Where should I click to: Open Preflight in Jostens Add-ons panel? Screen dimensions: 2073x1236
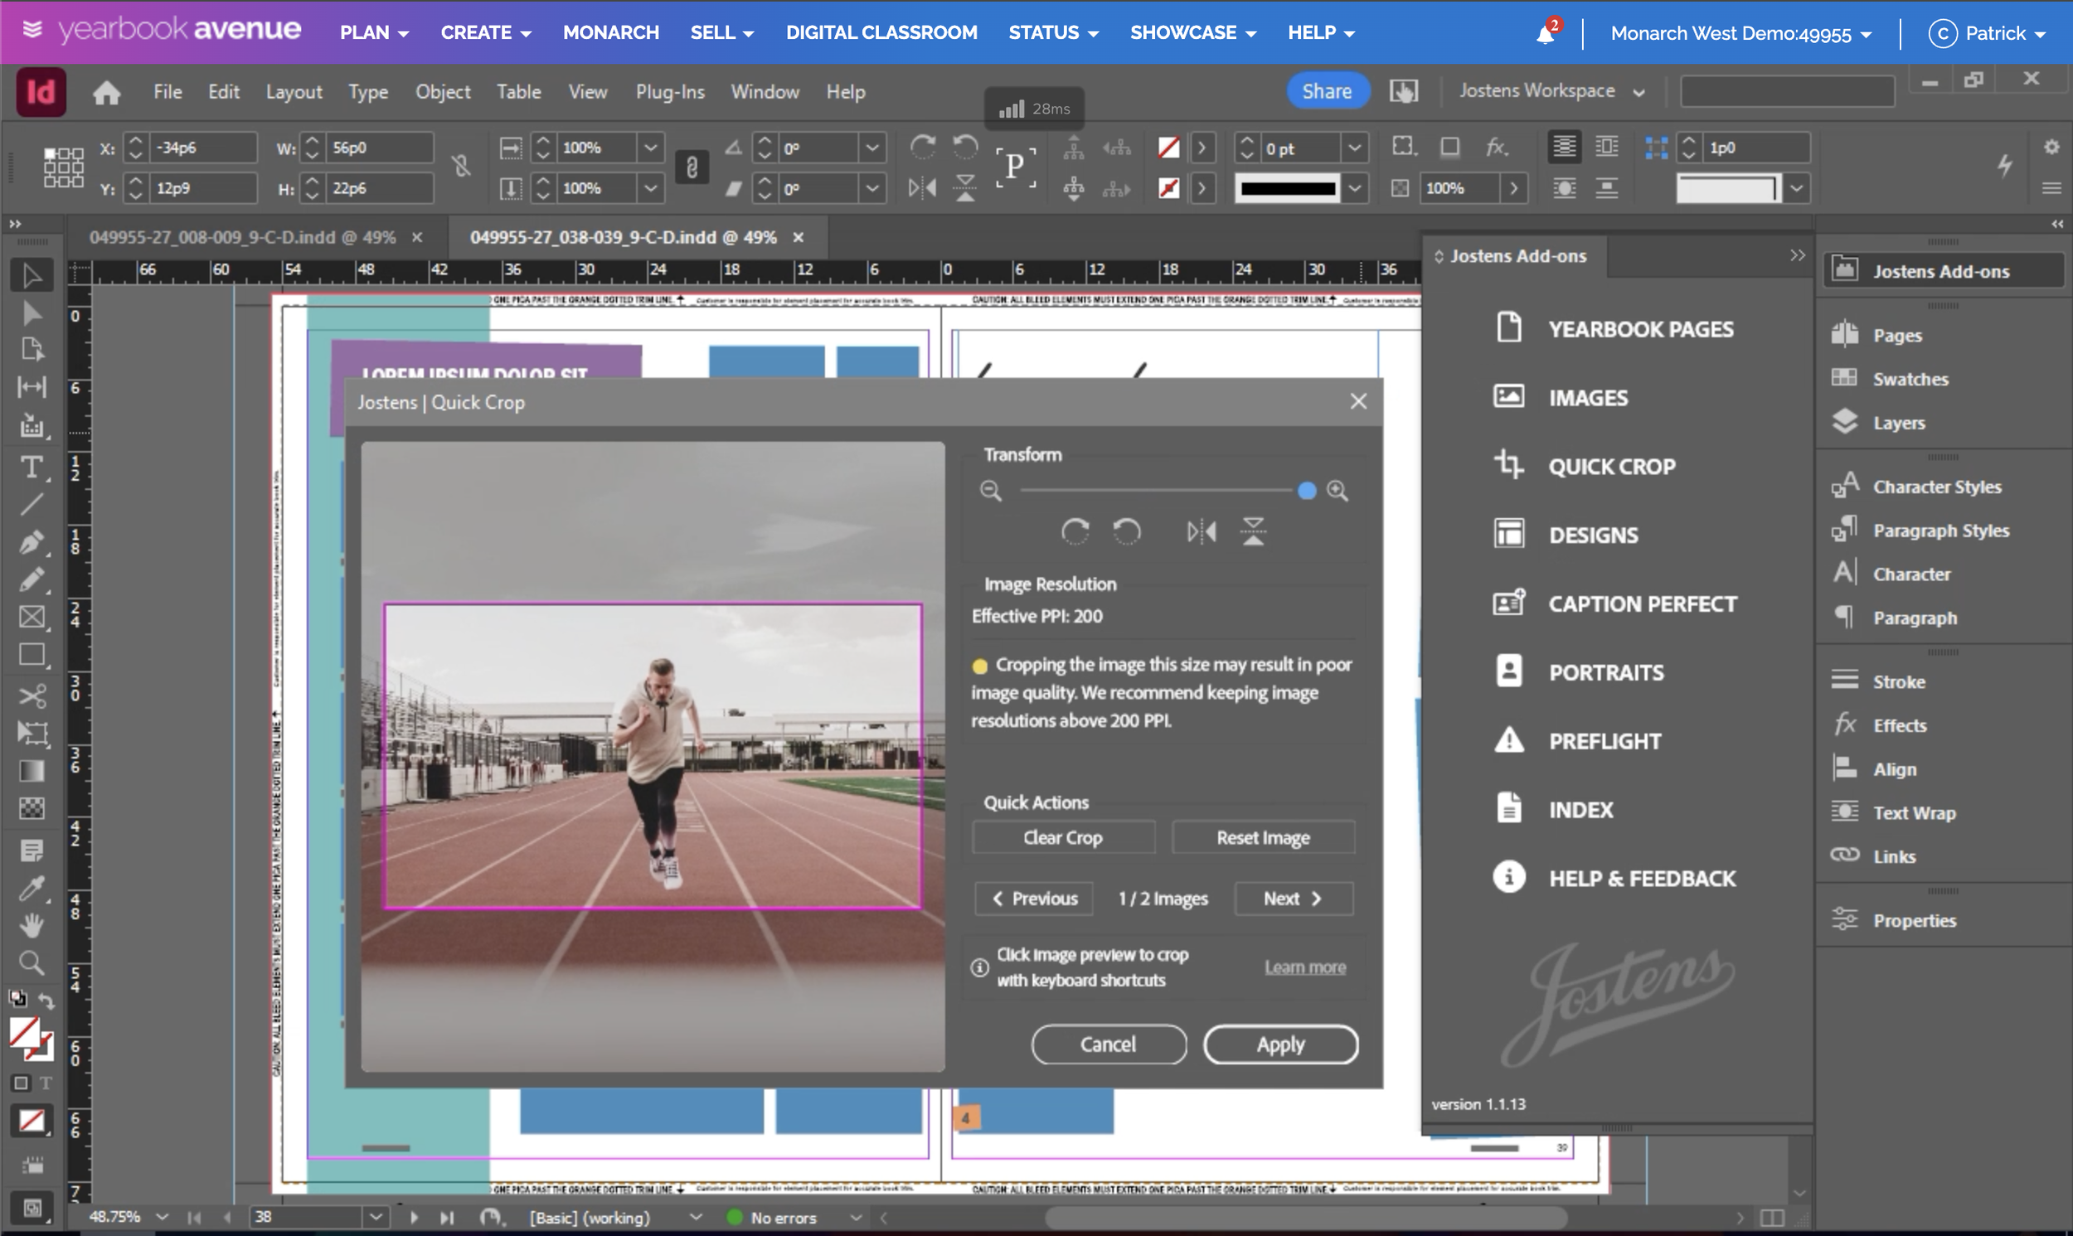coord(1577,740)
